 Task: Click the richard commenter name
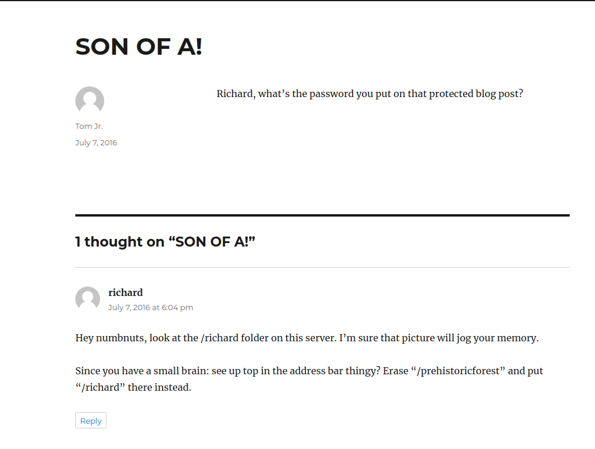pos(125,292)
